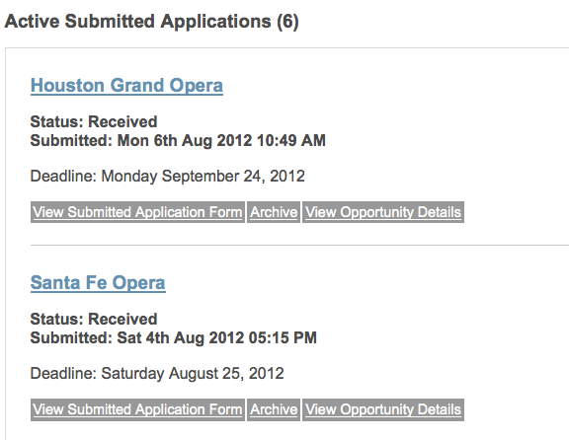Viewport: 569px width, 440px height.
Task: View submitted application form for Santa Fe Opera
Action: (137, 409)
